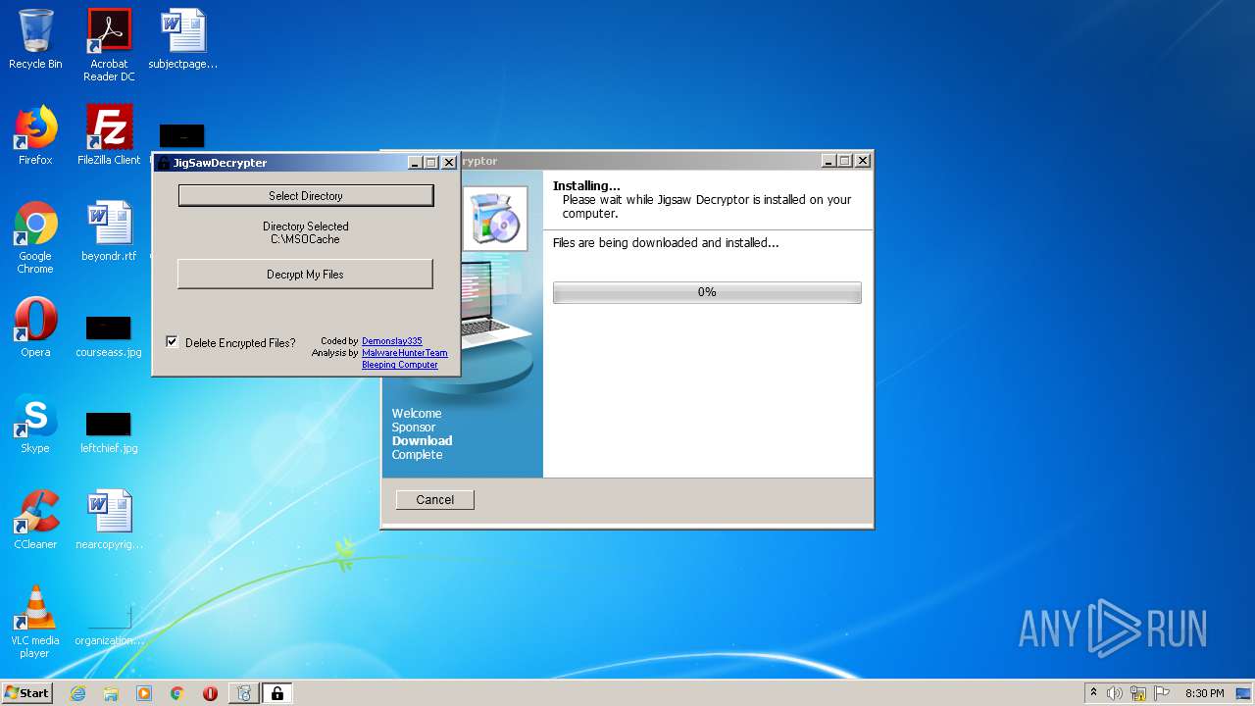Image resolution: width=1255 pixels, height=706 pixels.
Task: Open the Demonslay335 link
Action: [392, 341]
